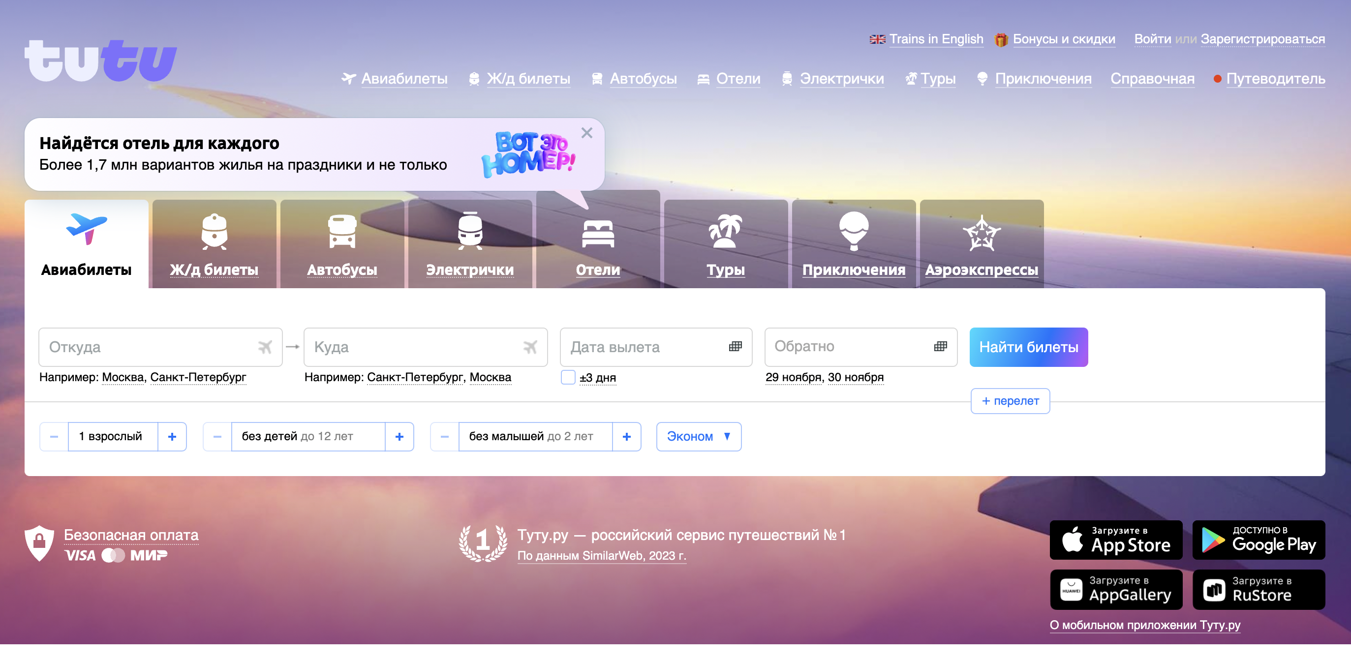Click the secure payment shield icon
Screen dimensions: 1351x661
coord(39,543)
